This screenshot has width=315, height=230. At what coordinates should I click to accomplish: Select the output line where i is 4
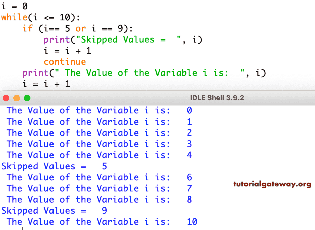coord(97,155)
